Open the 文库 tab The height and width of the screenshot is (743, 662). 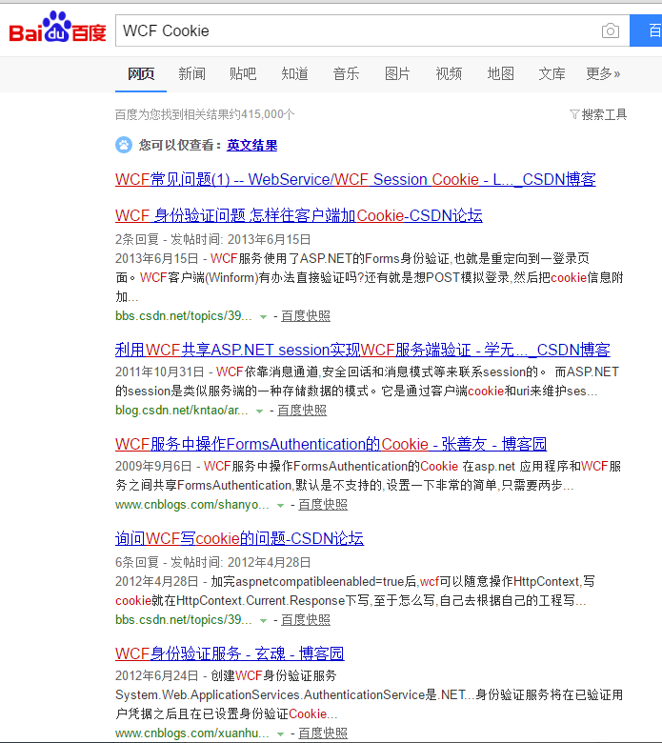(552, 74)
